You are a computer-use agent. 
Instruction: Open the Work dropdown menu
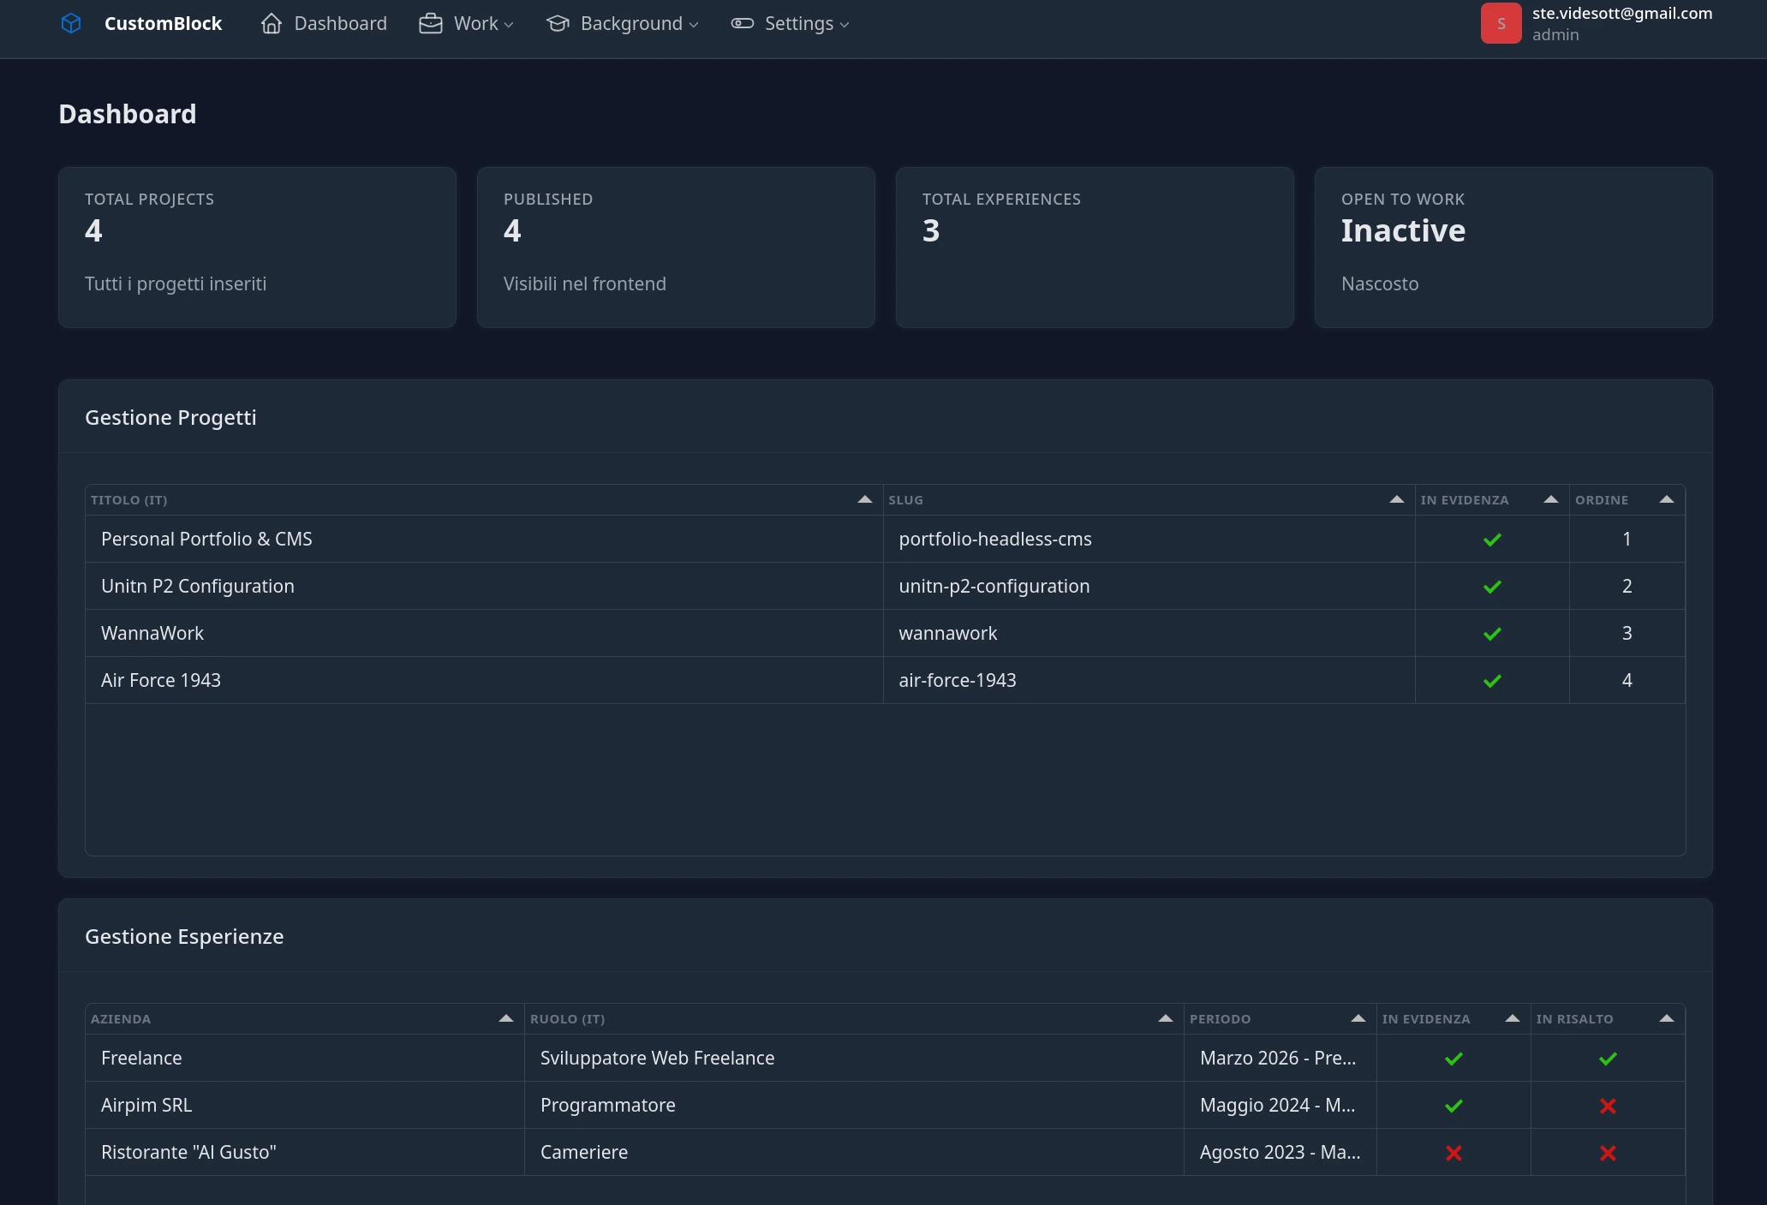tap(466, 23)
